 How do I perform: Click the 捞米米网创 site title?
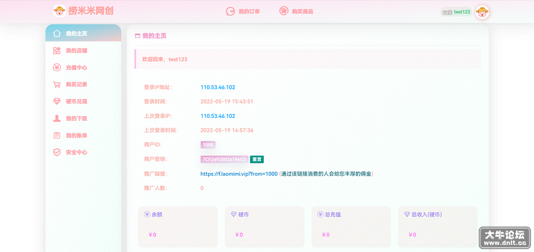click(91, 11)
